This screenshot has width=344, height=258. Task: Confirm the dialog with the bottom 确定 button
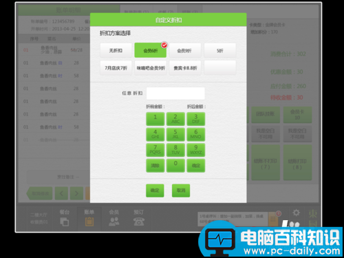[x=155, y=191]
